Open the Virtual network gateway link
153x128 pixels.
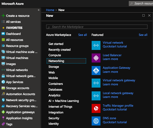point(119,80)
